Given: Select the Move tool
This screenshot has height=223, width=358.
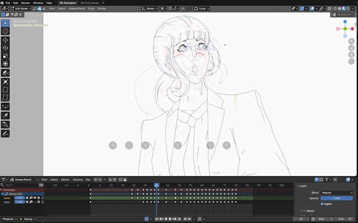Looking at the screenshot, I should 5,40.
